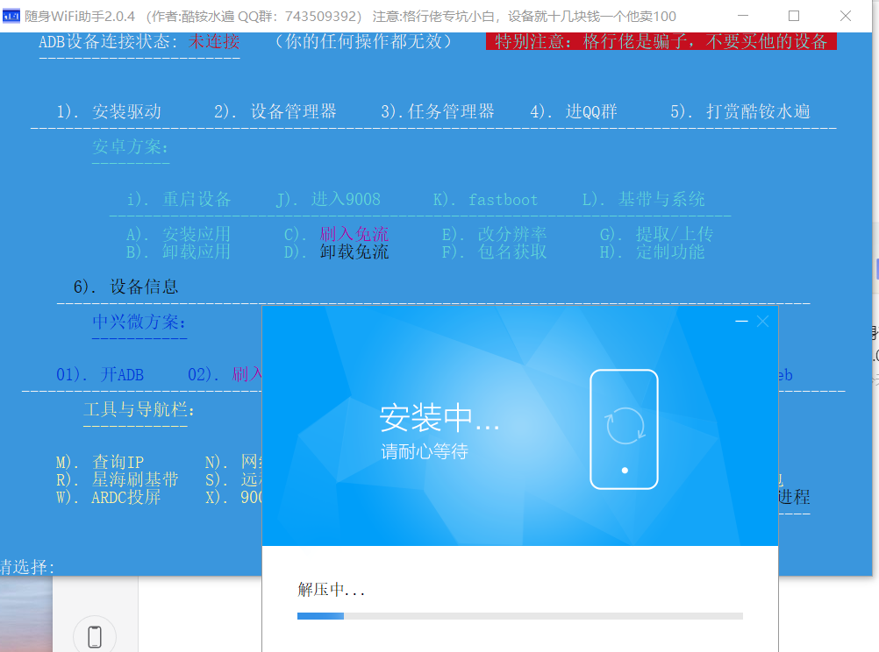Click 打赏酷铵水遍 option
Screen dimensions: 879x652
(x=740, y=111)
